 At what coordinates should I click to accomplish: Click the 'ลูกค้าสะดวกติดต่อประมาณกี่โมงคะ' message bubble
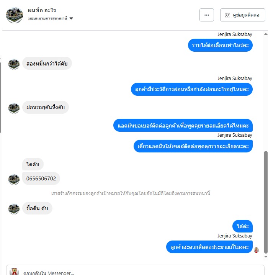point(209,247)
